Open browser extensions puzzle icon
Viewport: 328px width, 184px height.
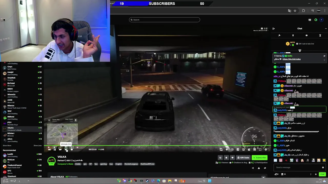click(304, 11)
